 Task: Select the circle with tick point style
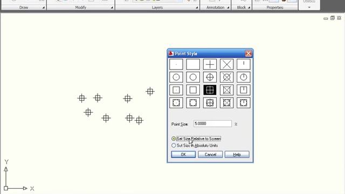click(243, 77)
